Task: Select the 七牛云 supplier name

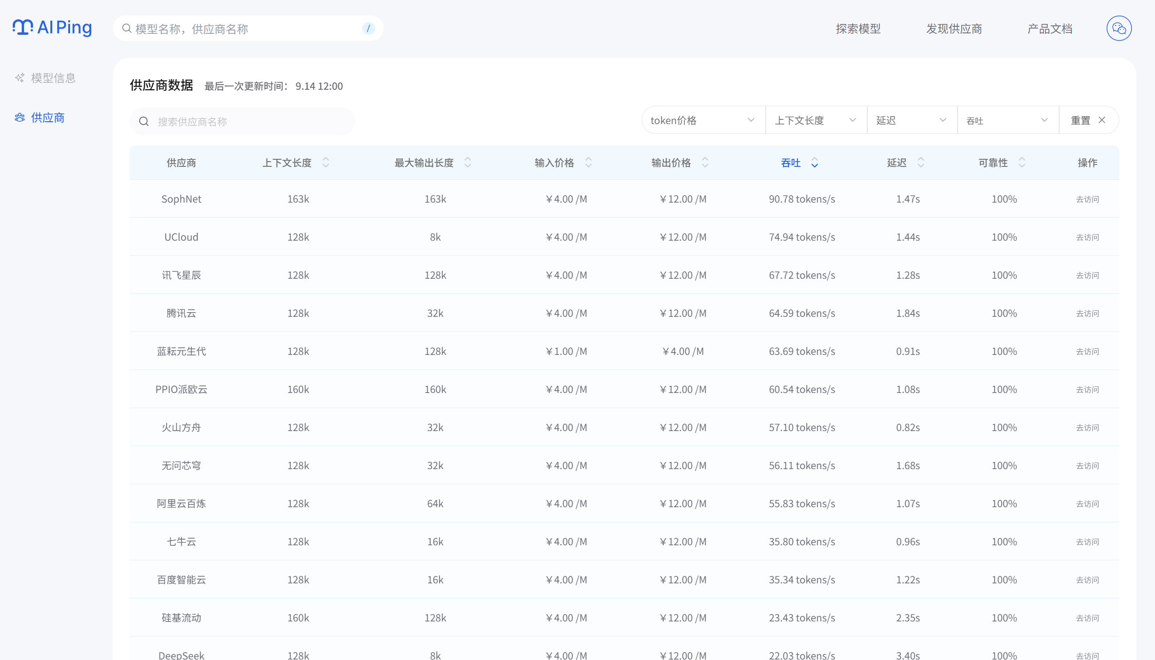Action: coord(181,542)
